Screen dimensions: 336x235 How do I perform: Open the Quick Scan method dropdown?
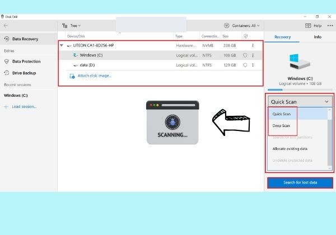point(300,102)
